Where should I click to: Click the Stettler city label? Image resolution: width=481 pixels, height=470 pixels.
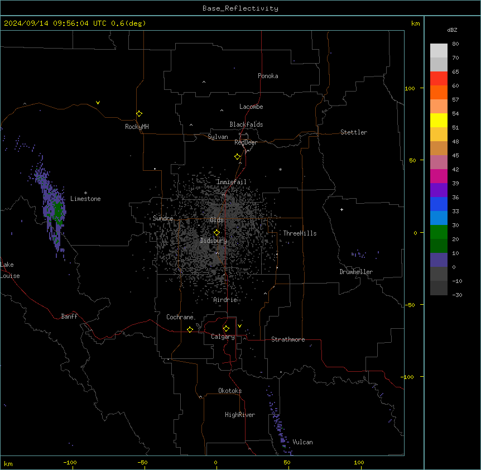tap(354, 132)
